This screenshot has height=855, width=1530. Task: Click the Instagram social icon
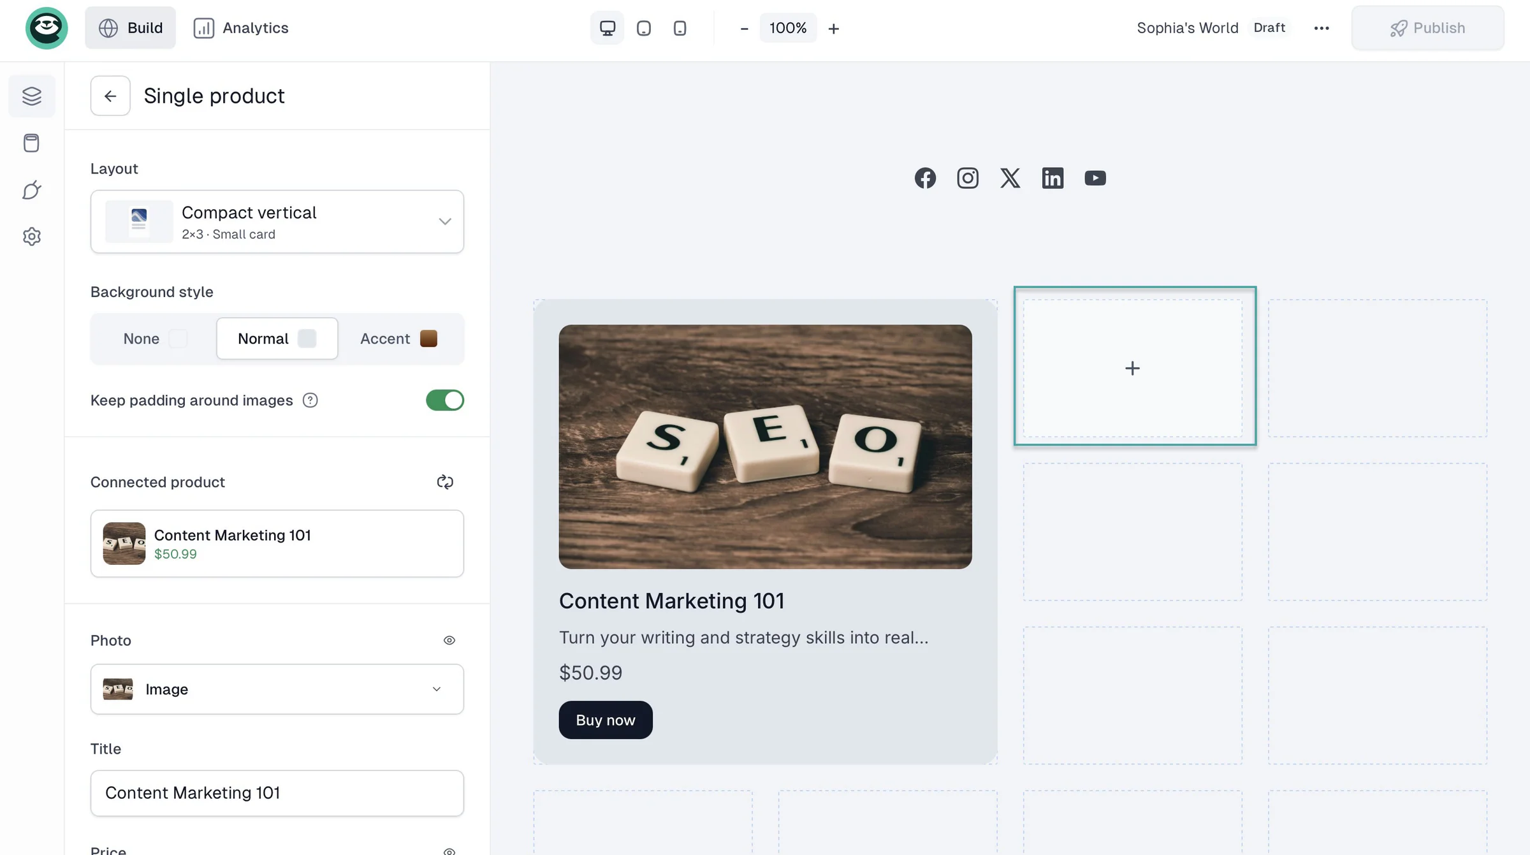tap(967, 178)
